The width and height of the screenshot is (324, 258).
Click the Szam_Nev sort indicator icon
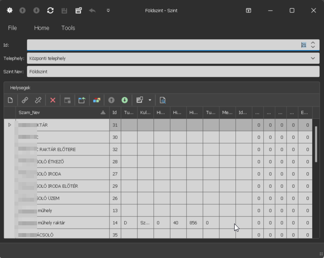click(x=103, y=113)
